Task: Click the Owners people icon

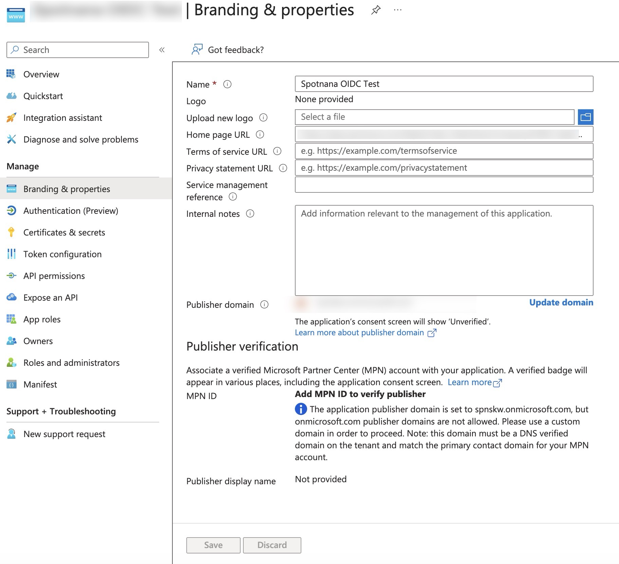Action: pyautogui.click(x=11, y=341)
